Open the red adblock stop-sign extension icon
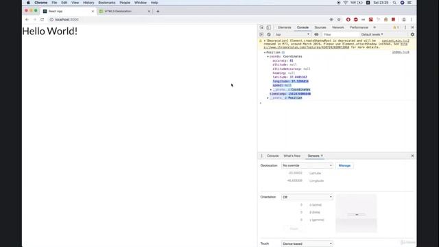This screenshot has height=247, width=439. (x=356, y=20)
